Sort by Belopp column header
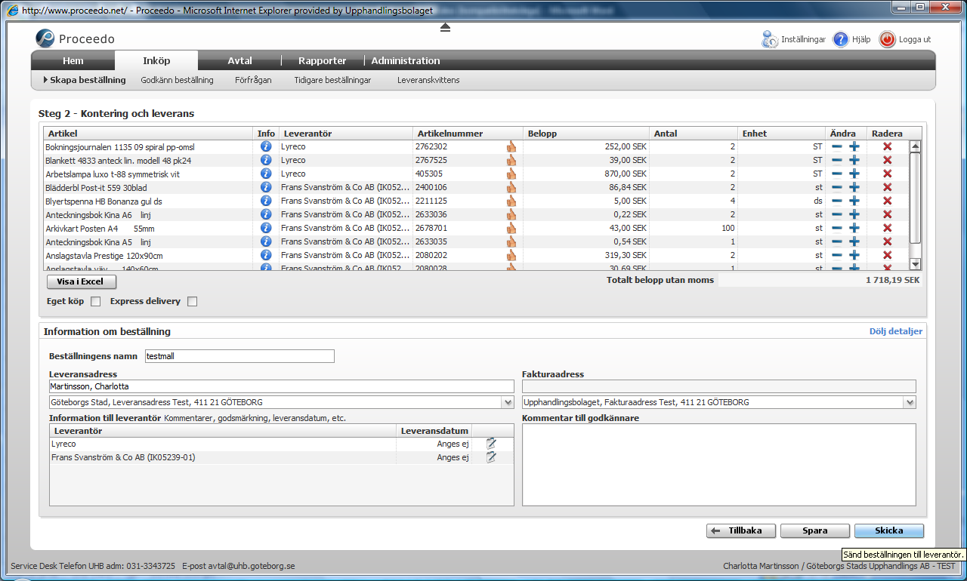Viewport: 967px width, 581px height. (x=587, y=134)
